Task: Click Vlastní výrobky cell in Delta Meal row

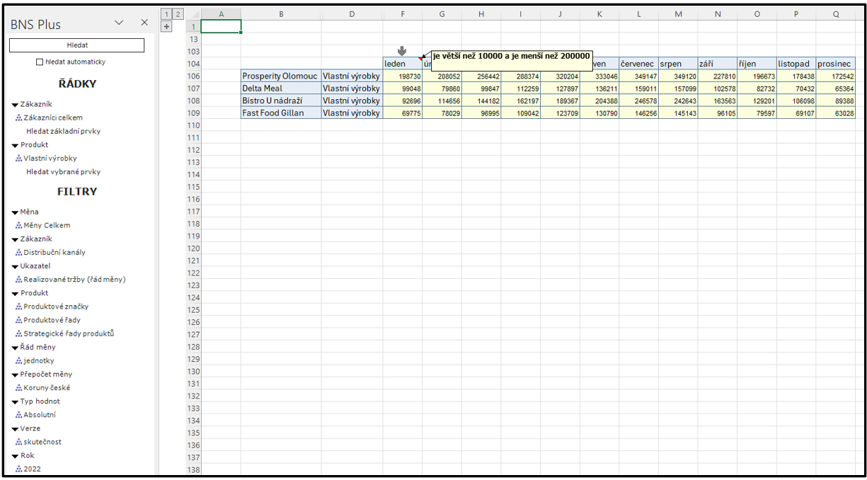Action: pos(352,88)
